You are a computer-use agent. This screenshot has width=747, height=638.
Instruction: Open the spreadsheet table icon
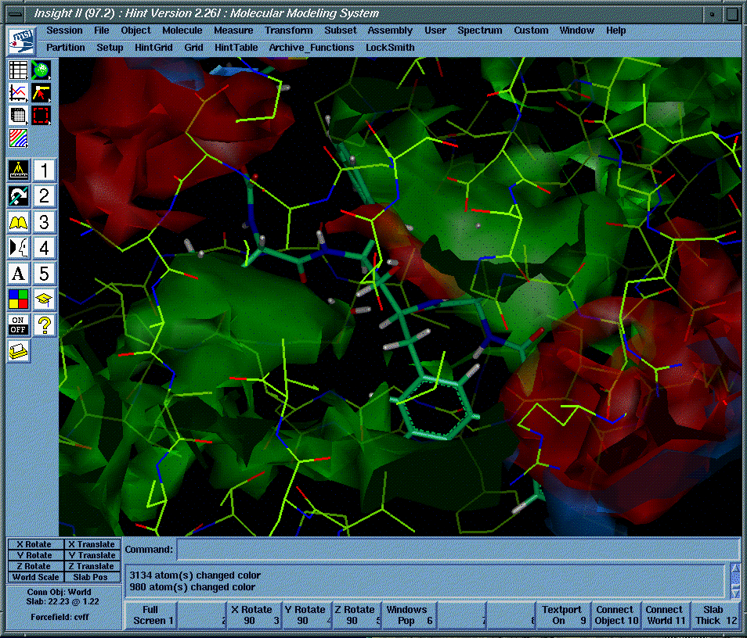tap(18, 70)
